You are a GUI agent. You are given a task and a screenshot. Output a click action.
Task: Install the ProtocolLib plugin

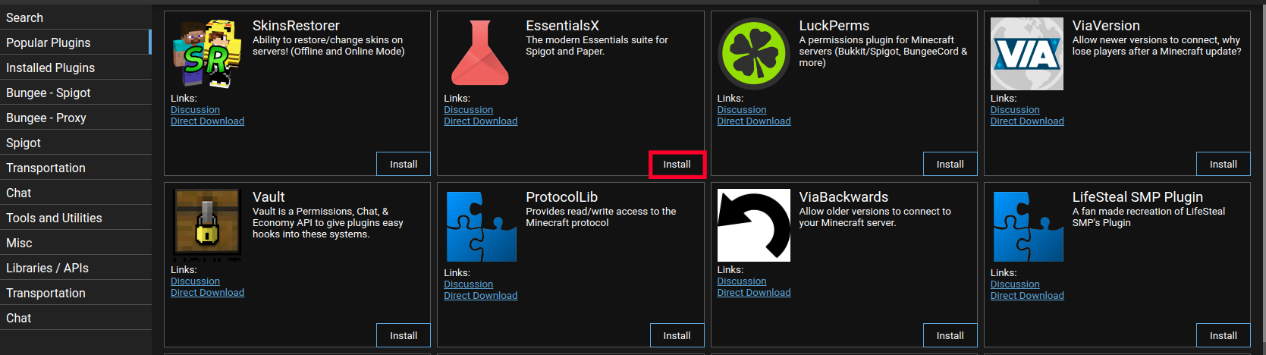677,335
